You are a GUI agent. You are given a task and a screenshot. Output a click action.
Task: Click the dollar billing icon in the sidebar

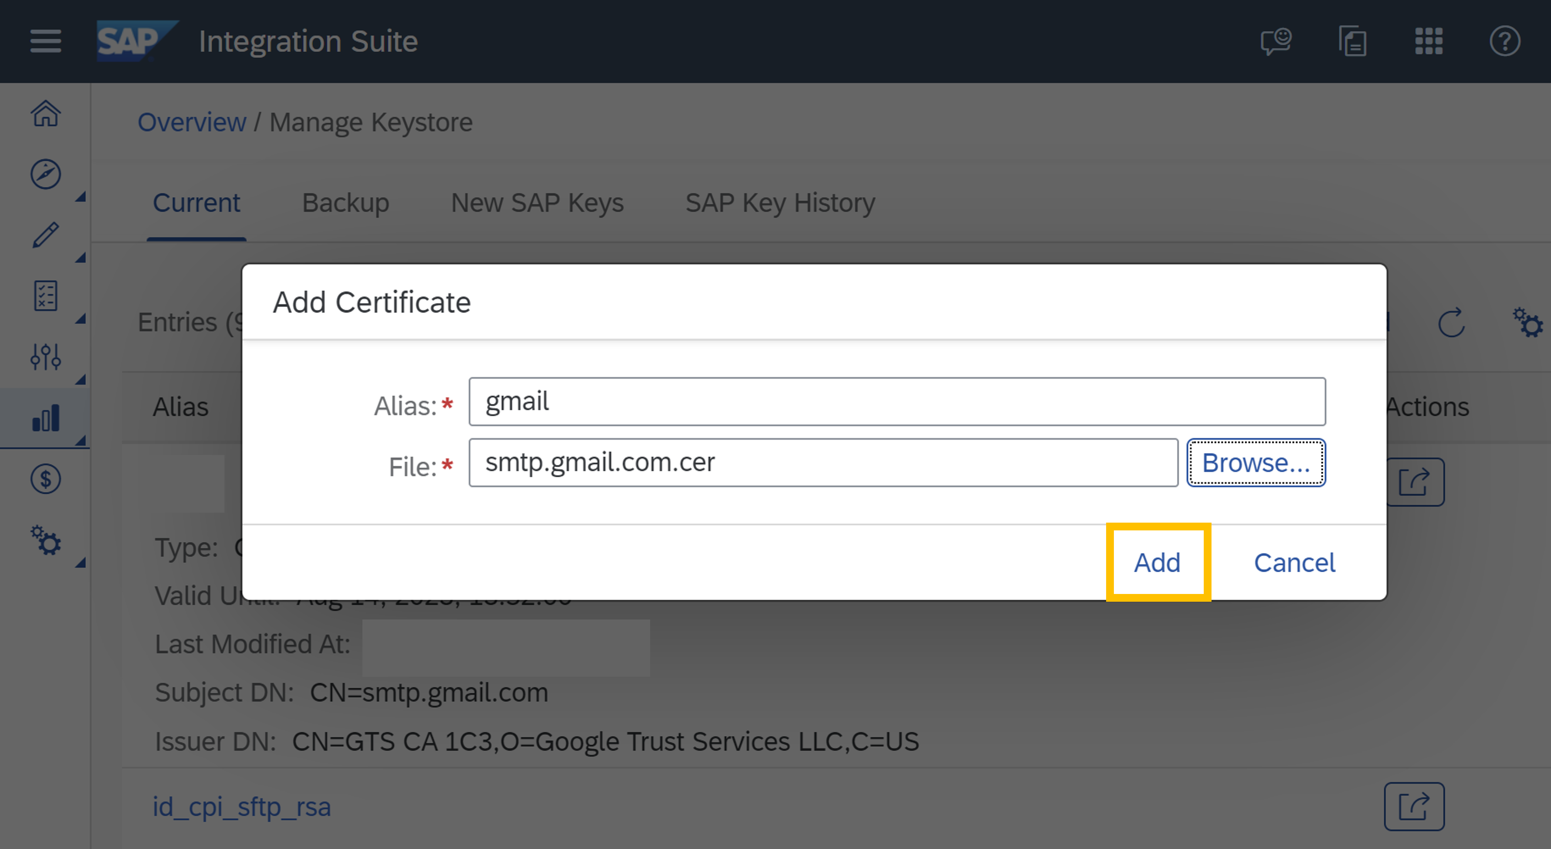46,479
